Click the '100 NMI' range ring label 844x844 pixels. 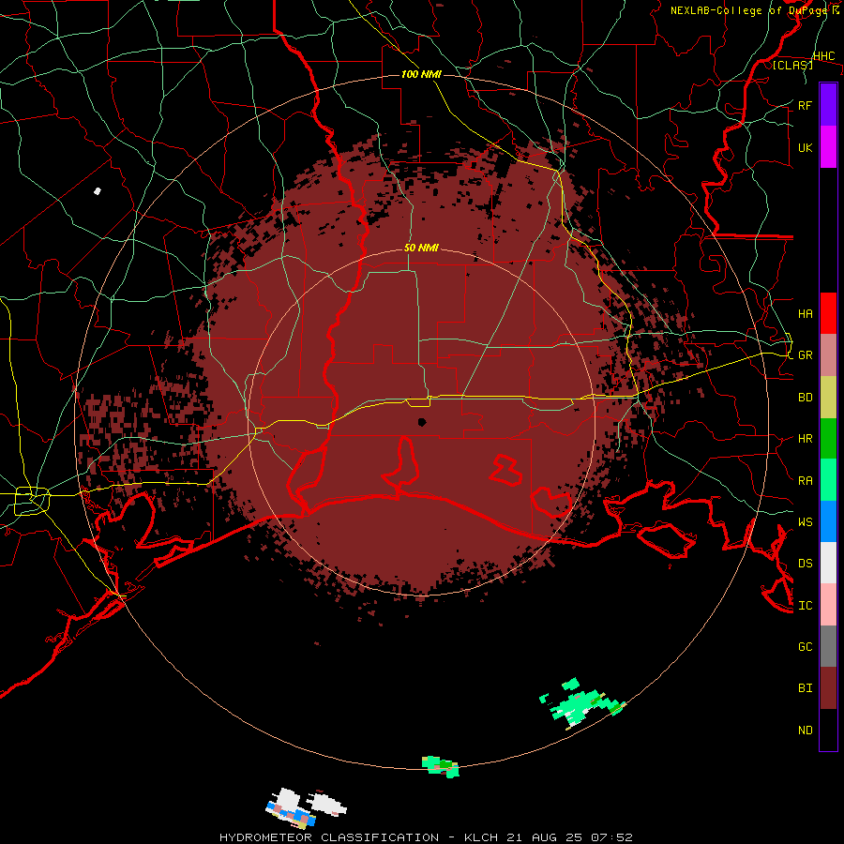[421, 74]
